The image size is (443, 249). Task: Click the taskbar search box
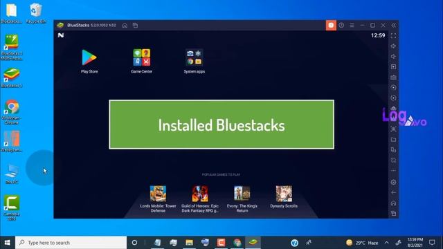(71, 243)
